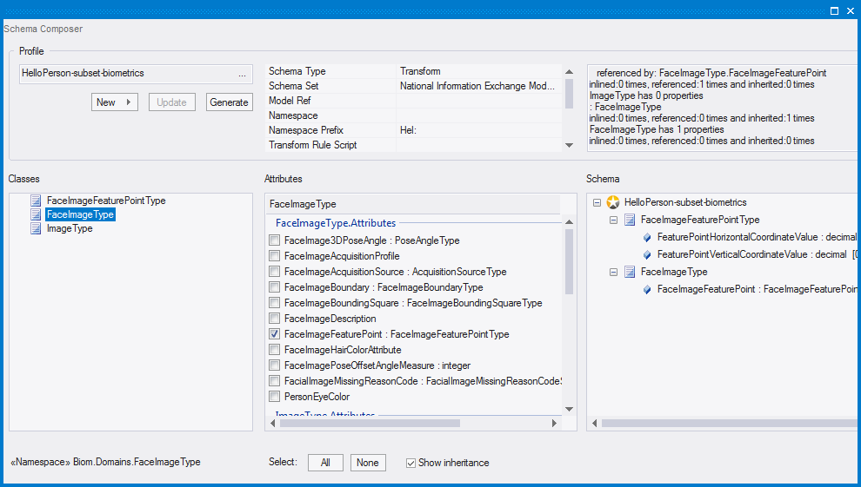Toggle the Show inheritance checkbox

[410, 463]
